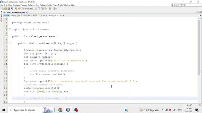This screenshot has height=113, width=202.
Task: Click the New Project toolbar icon
Action: point(6,8)
